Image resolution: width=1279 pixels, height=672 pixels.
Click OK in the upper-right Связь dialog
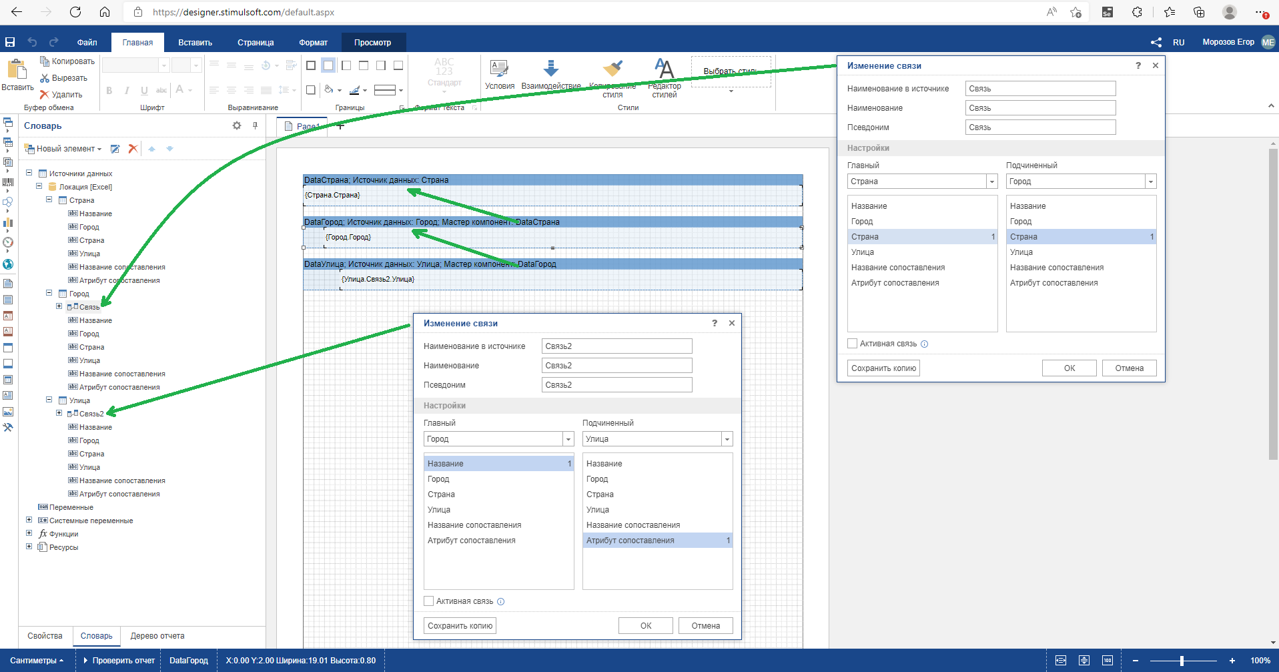1070,368
